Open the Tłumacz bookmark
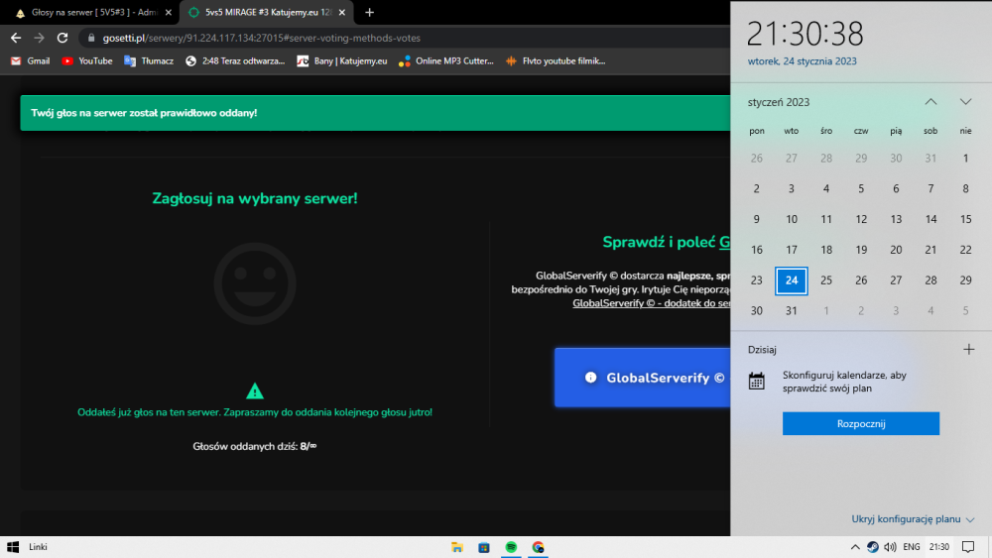 (149, 61)
